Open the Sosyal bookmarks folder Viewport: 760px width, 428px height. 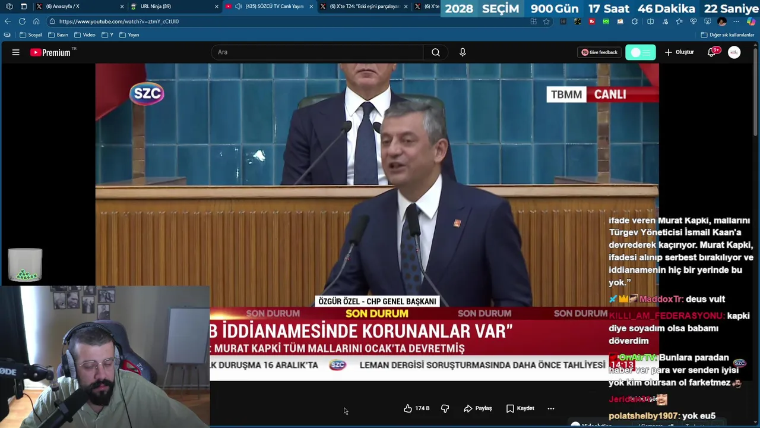(31, 35)
